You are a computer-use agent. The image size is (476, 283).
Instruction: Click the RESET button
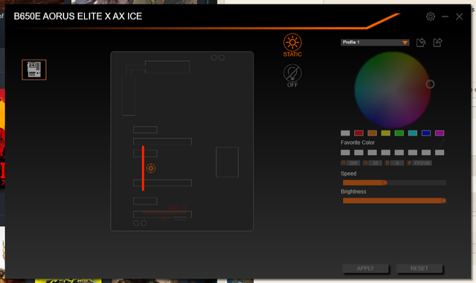[x=419, y=268]
